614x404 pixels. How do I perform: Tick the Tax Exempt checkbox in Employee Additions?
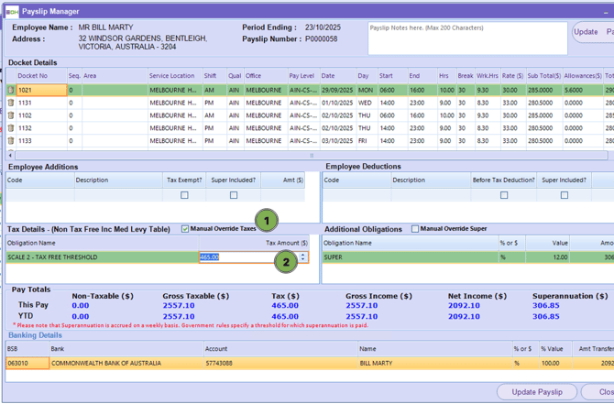pos(184,195)
